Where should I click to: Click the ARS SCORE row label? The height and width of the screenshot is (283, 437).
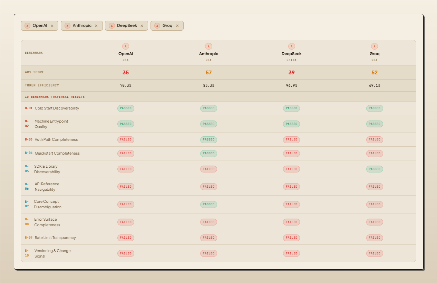pos(35,72)
